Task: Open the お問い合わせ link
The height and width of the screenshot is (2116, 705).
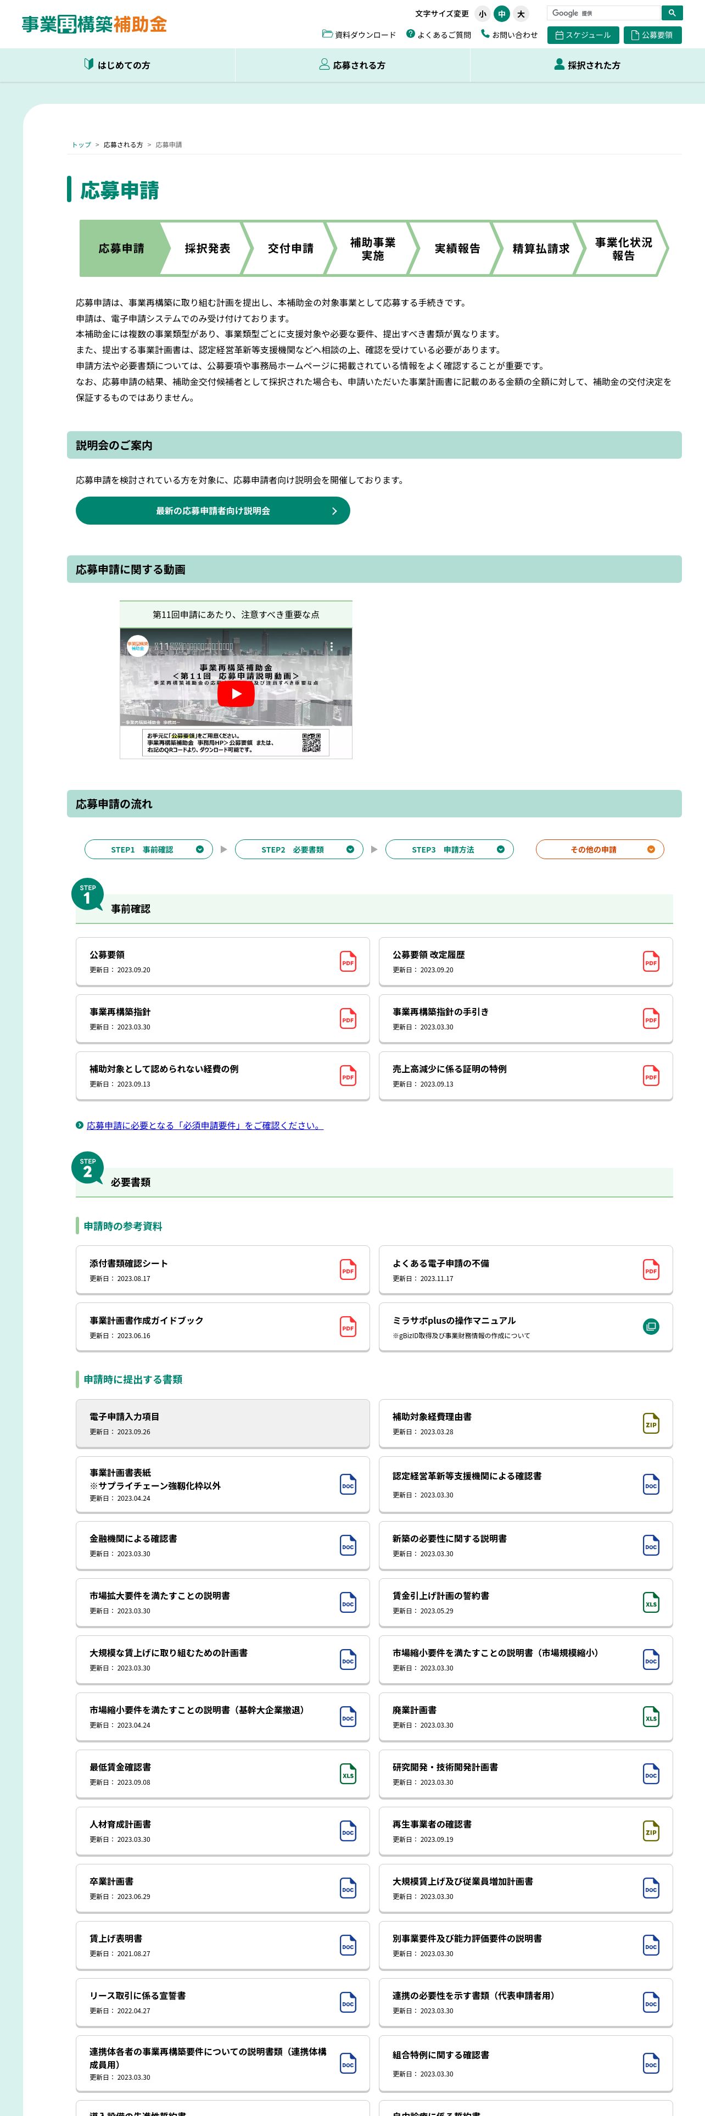Action: point(509,35)
